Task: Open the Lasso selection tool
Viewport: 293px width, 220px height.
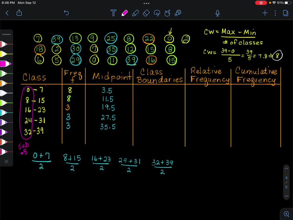Action: coord(157,13)
